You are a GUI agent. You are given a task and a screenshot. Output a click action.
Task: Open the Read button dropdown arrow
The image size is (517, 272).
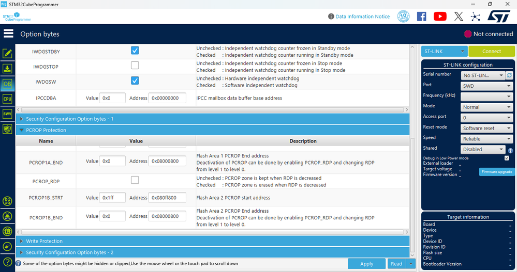coord(411,264)
